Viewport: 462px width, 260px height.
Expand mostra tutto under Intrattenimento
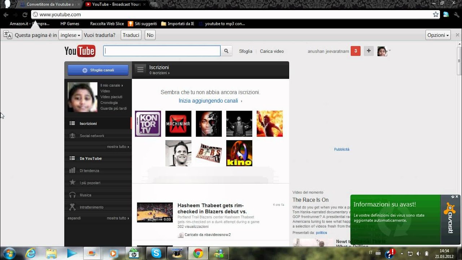tap(118, 218)
